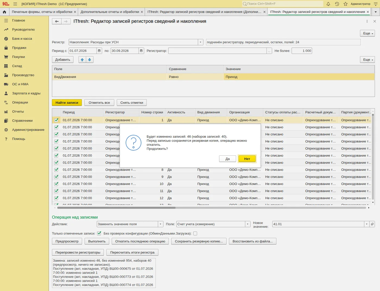The height and width of the screenshot is (291, 380).
Task: Open the sections panel toggle icon
Action: point(6,20)
